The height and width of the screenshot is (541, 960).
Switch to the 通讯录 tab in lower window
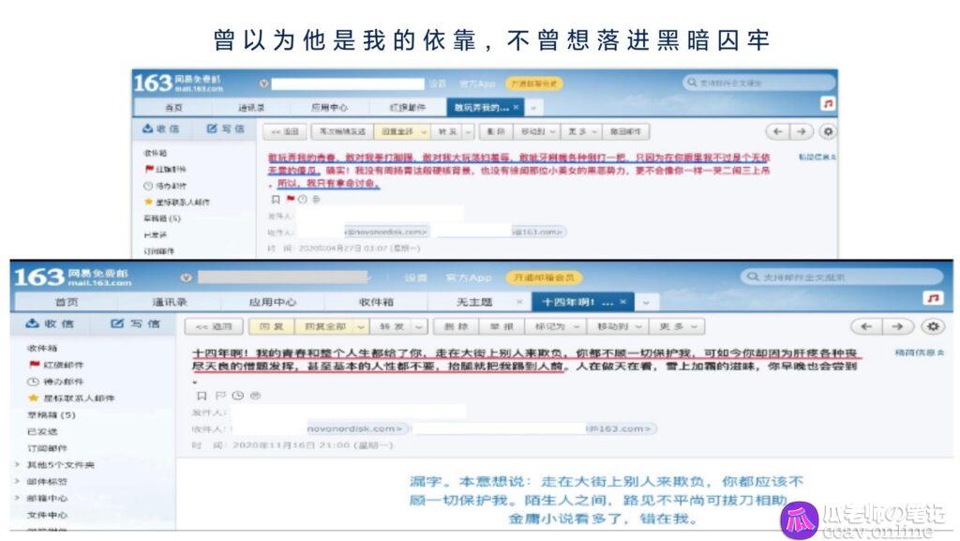pos(170,302)
